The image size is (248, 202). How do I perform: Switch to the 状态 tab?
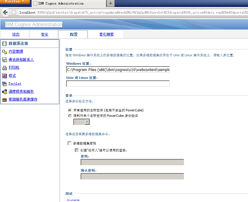coord(16,34)
